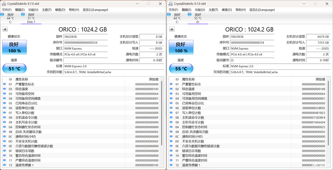The image size is (333, 170).
Task: Select 警告综合温度时间 row in right window
Action: click(x=248, y=155)
